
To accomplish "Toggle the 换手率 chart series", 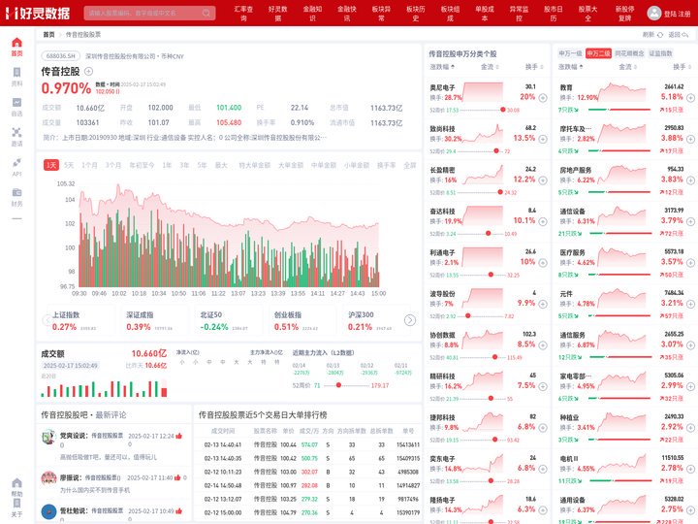I will tap(387, 165).
